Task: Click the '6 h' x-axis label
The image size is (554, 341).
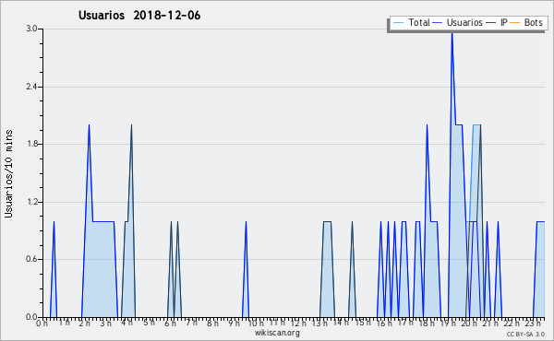Action: 170,323
